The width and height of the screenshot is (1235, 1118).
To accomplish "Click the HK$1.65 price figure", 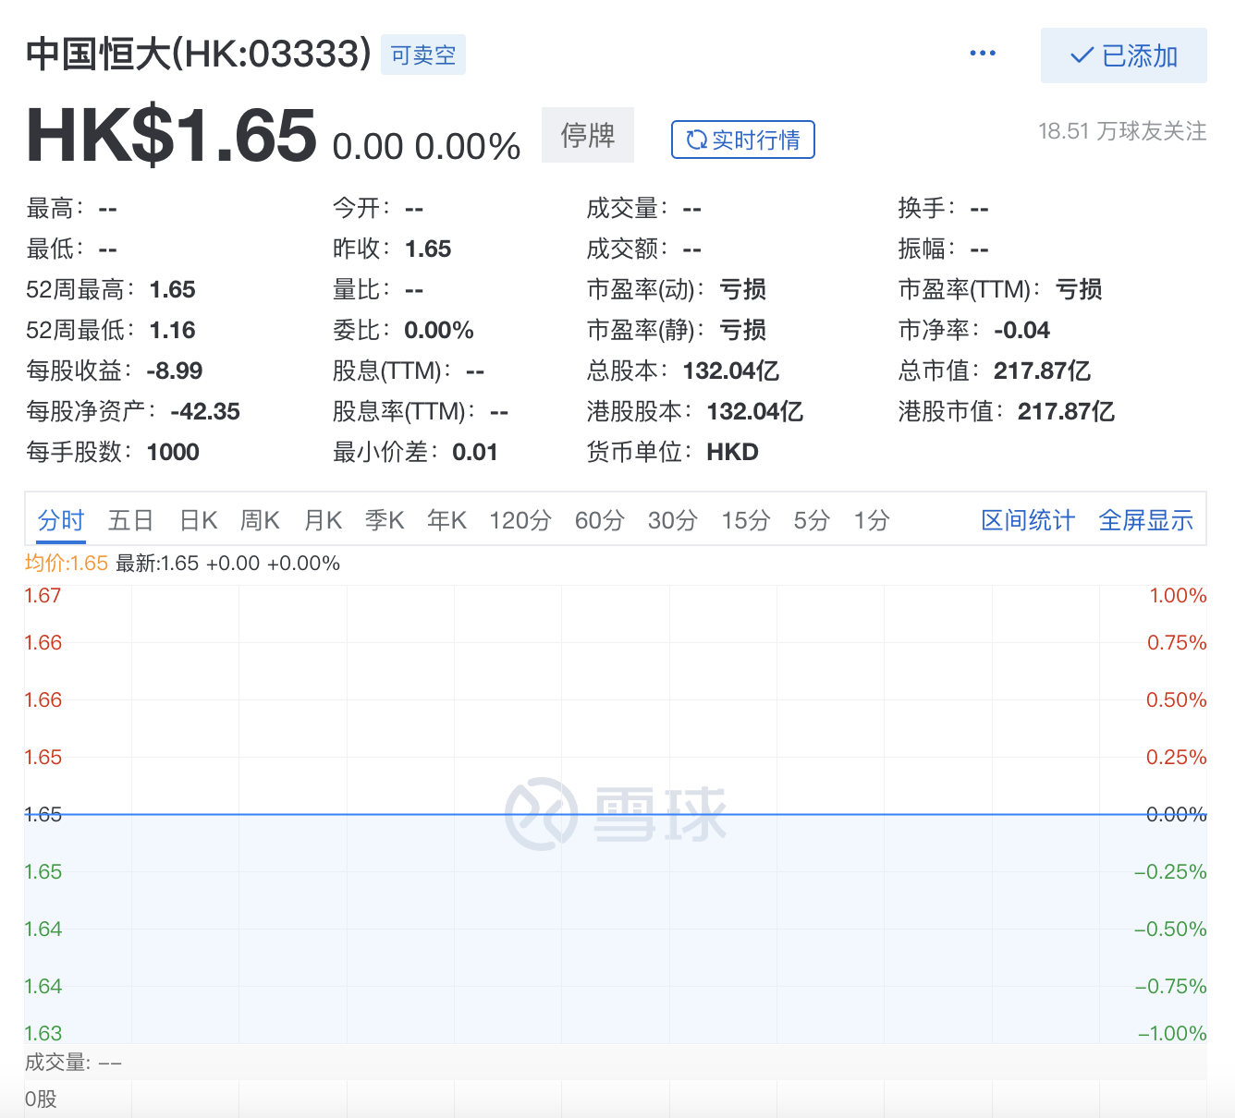I will click(172, 136).
